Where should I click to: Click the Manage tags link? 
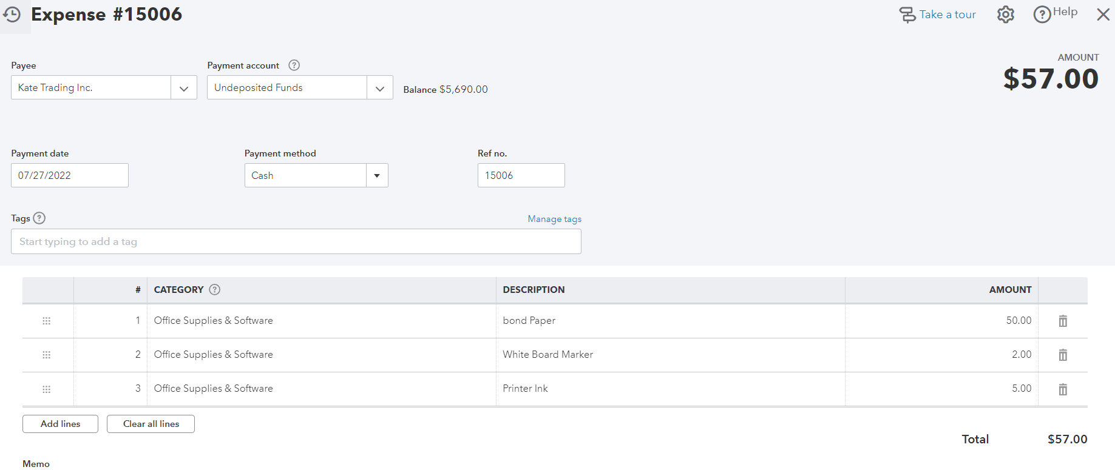point(554,219)
